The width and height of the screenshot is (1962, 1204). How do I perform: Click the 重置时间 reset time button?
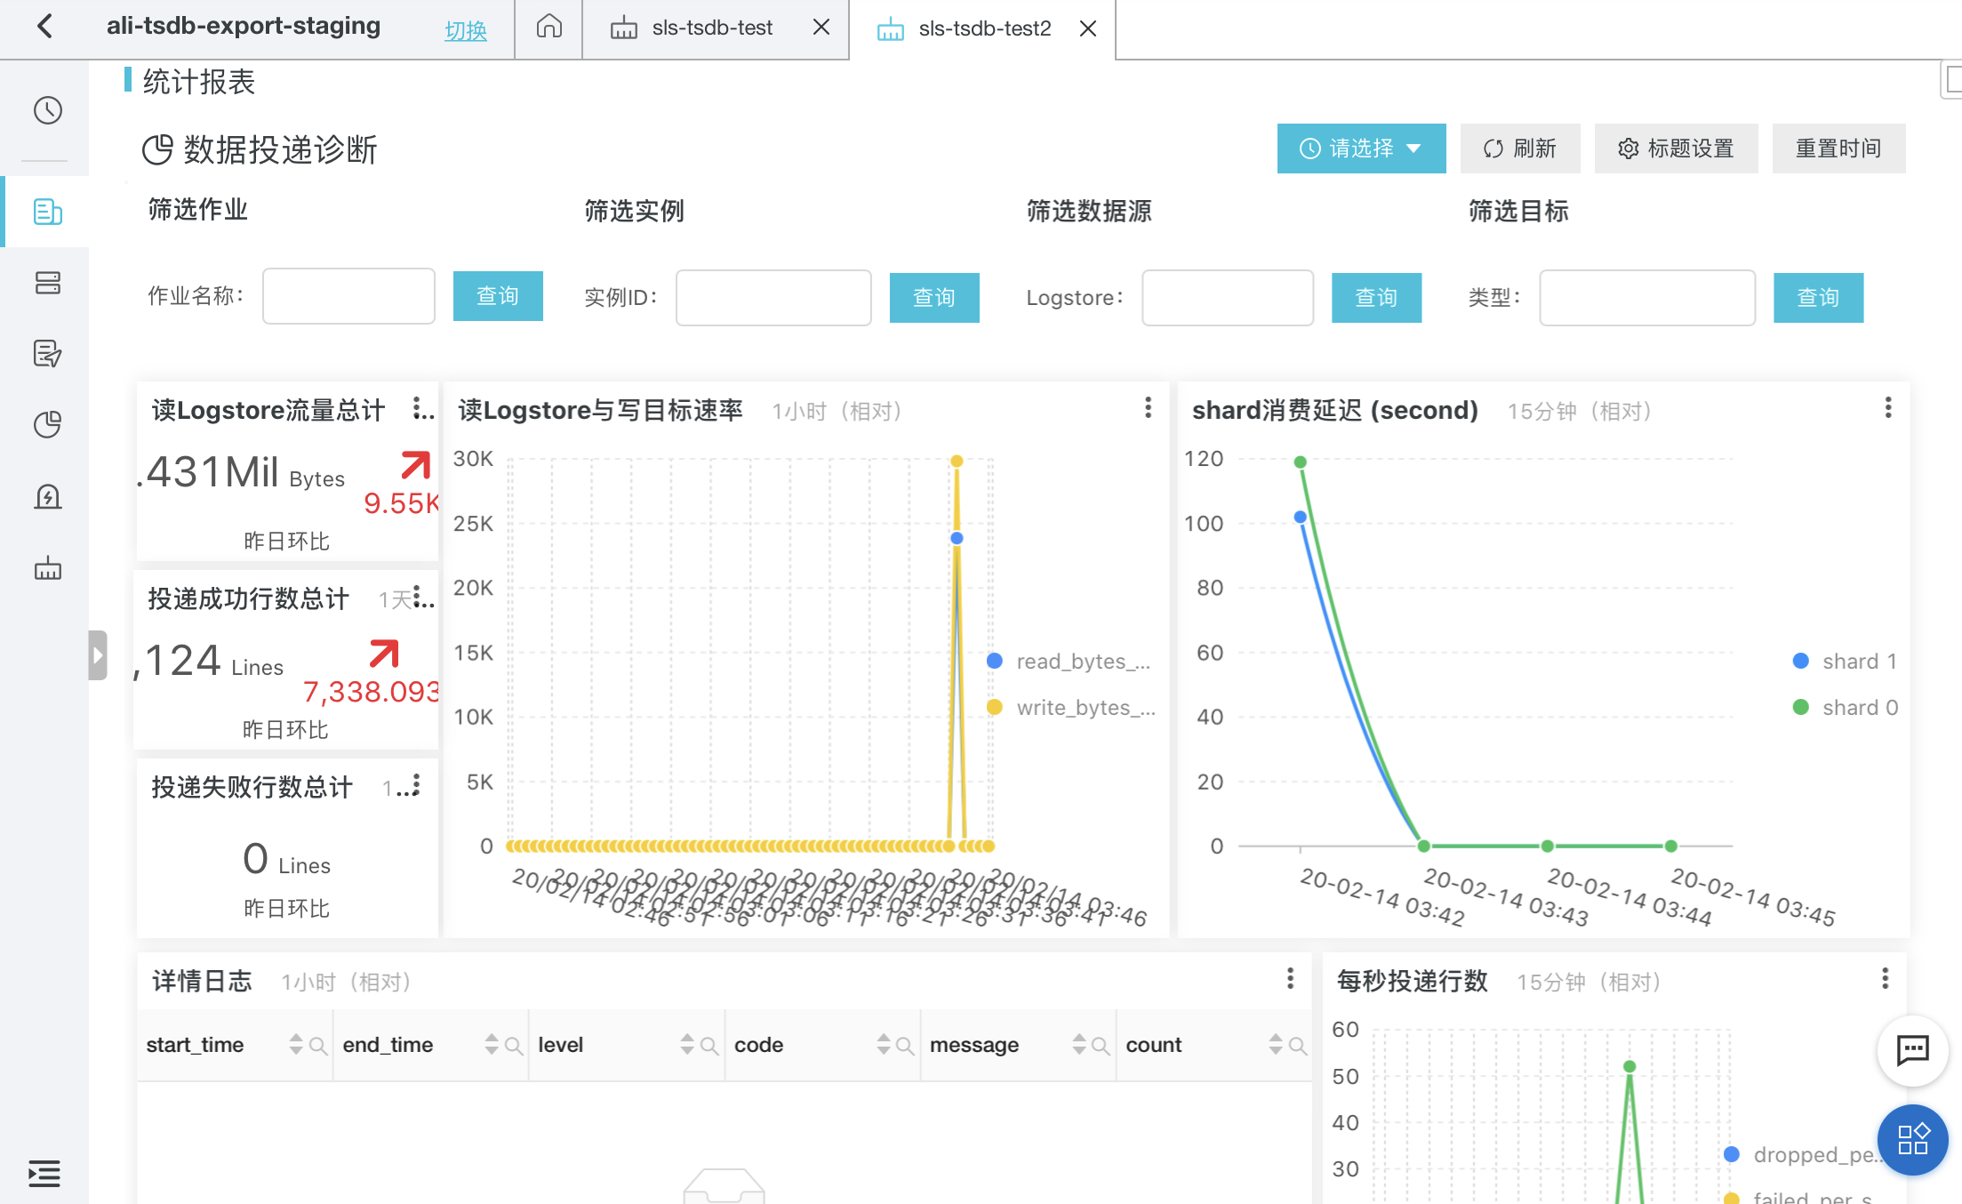tap(1838, 148)
